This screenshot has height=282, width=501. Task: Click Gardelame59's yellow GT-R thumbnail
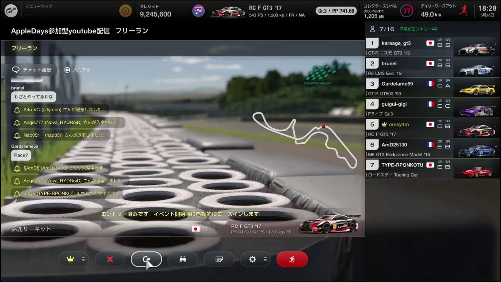(x=476, y=89)
